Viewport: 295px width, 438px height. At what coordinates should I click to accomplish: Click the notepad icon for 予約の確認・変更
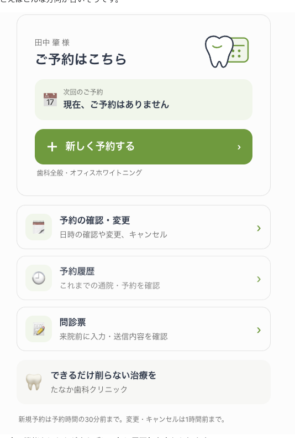pos(39,227)
